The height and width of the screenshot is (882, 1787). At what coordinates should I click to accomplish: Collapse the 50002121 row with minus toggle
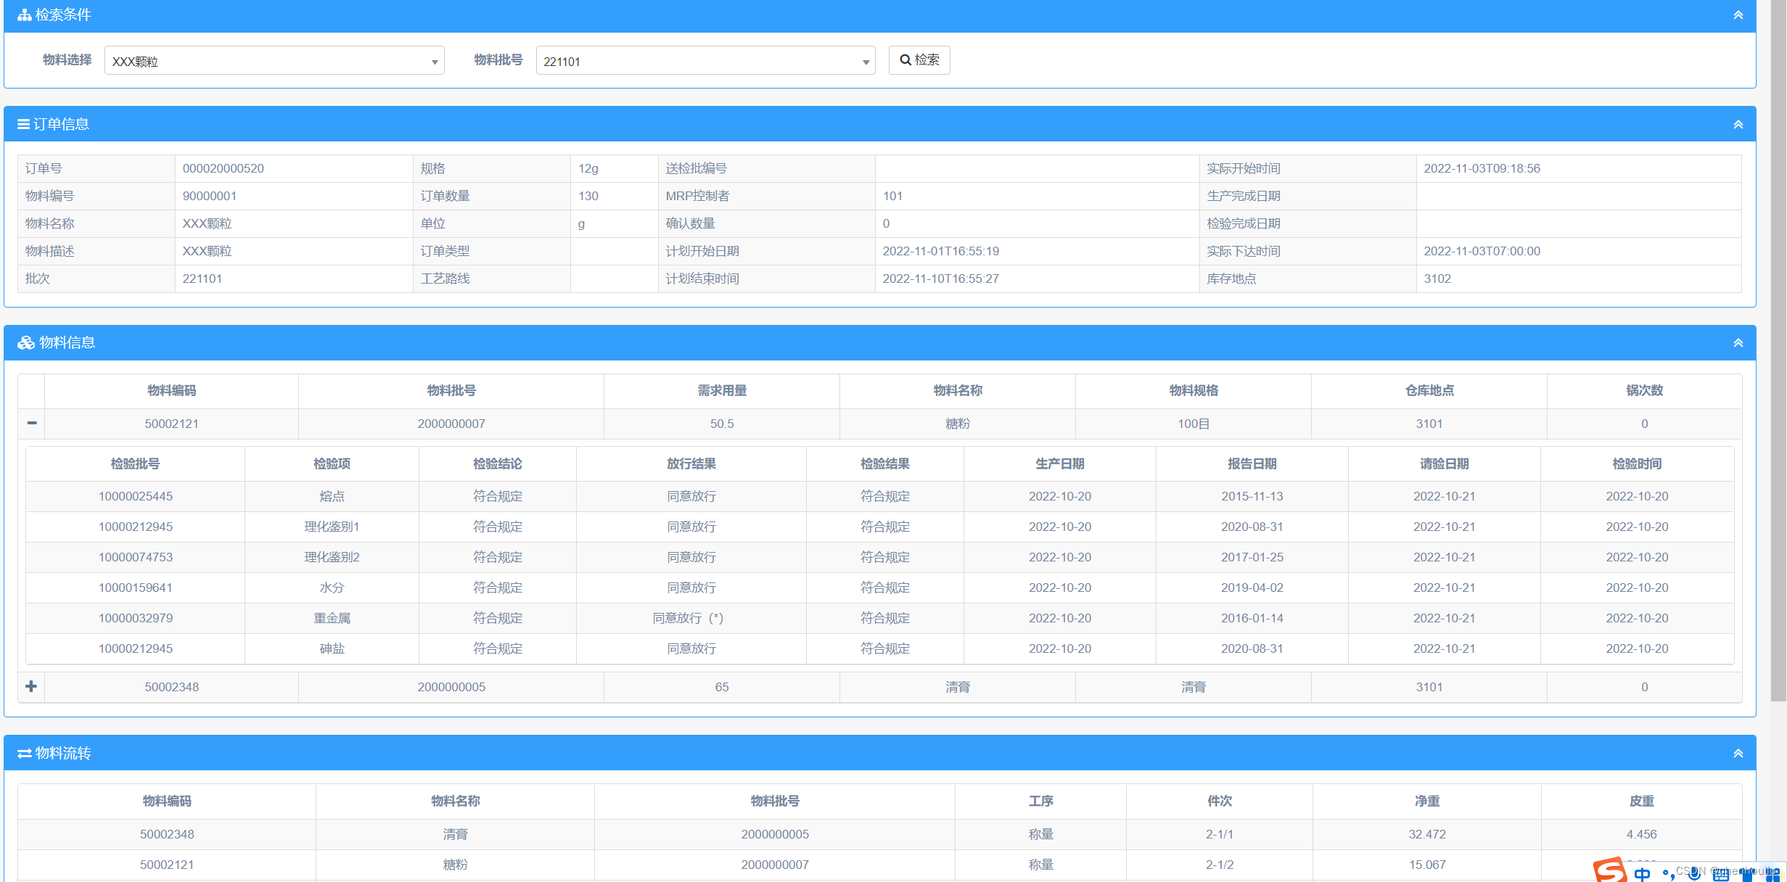(x=31, y=424)
